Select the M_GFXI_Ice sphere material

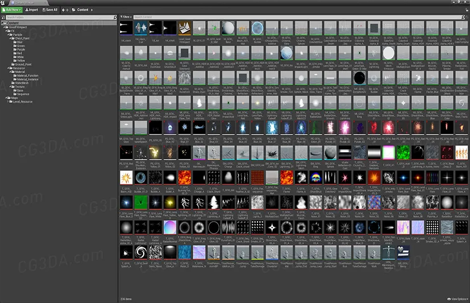click(286, 53)
